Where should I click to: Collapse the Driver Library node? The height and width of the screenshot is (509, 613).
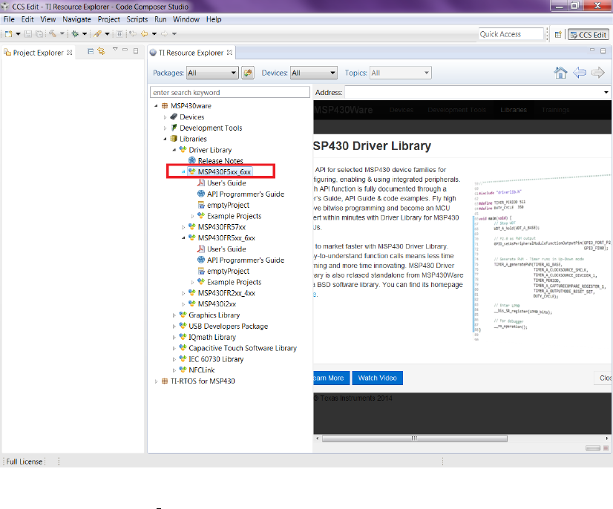(174, 150)
